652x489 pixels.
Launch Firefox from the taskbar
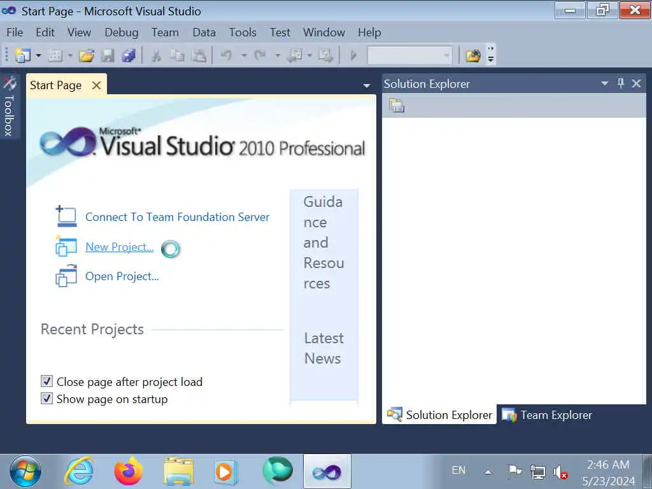coord(129,472)
